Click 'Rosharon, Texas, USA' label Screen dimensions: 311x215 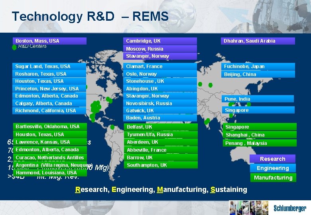(x=49, y=74)
